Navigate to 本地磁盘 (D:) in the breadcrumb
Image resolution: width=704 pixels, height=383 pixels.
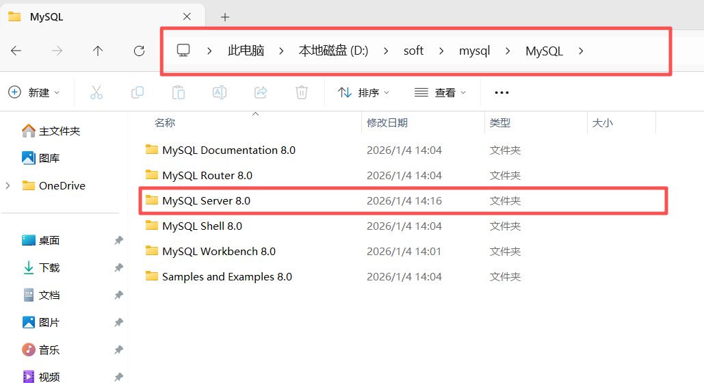[333, 51]
